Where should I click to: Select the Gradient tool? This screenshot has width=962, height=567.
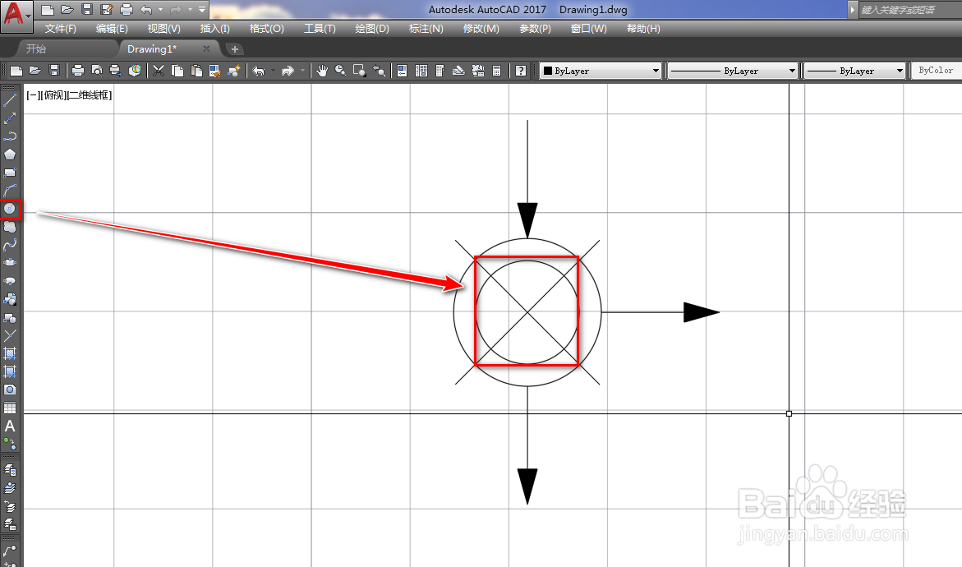(10, 372)
